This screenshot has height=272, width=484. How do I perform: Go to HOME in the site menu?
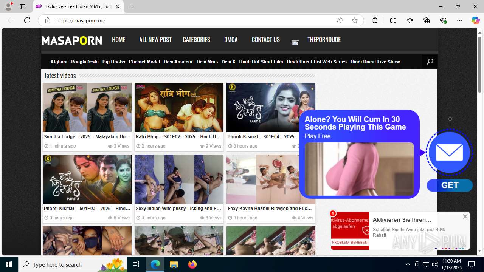(118, 40)
